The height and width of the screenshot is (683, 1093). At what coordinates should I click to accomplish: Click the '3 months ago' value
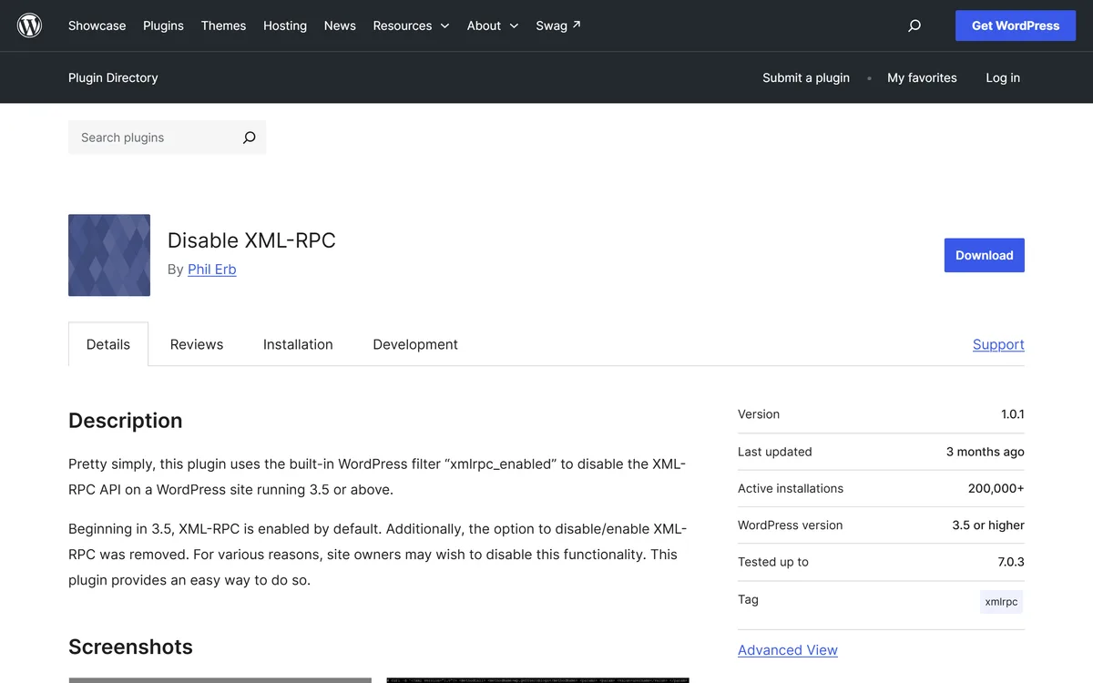click(x=986, y=452)
